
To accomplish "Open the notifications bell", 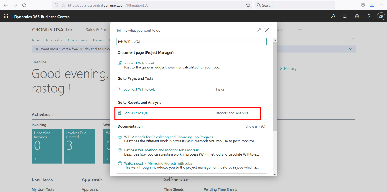I will (x=345, y=16).
